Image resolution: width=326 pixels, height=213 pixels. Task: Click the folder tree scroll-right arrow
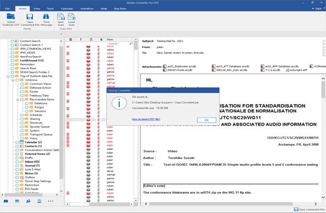[57, 194]
